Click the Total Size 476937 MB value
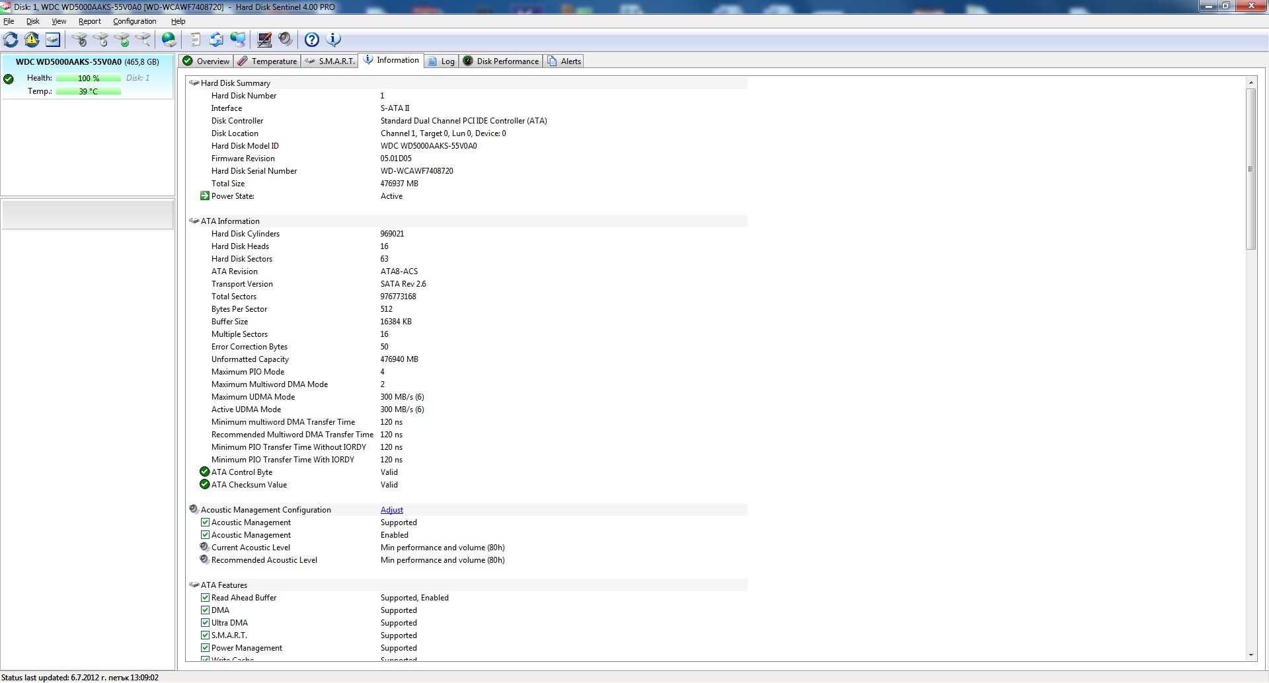The width and height of the screenshot is (1269, 683). point(399,183)
